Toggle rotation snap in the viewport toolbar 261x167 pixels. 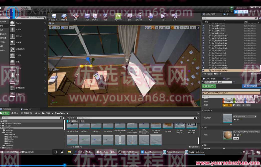(x=172, y=27)
